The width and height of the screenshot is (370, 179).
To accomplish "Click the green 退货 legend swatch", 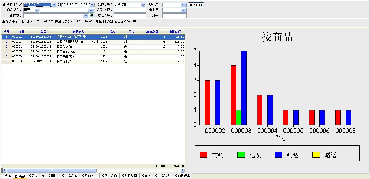I will pyautogui.click(x=241, y=154).
